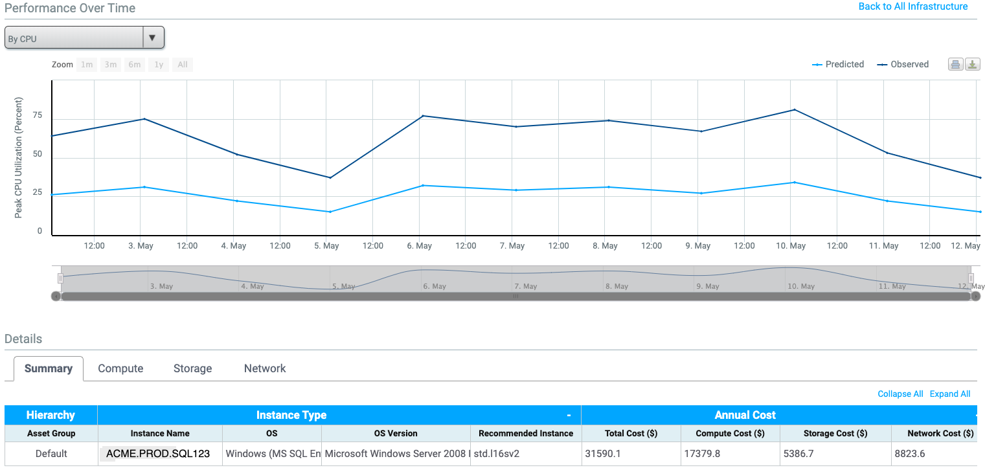Click the navigator's left scroll arrow
Image resolution: width=985 pixels, height=470 pixels.
coord(56,297)
